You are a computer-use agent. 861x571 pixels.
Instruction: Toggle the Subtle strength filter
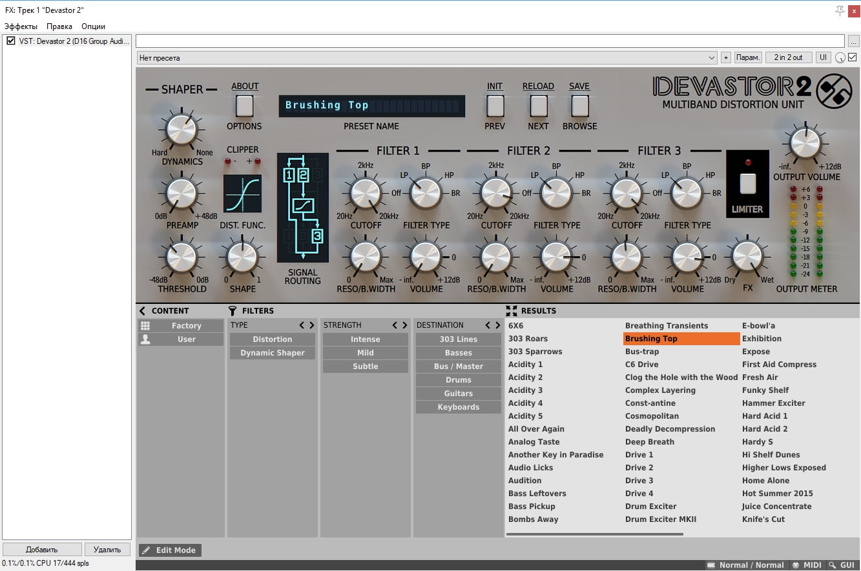click(x=366, y=366)
